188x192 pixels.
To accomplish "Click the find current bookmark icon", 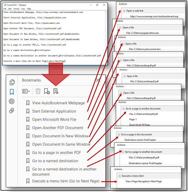I will tap(56, 91).
